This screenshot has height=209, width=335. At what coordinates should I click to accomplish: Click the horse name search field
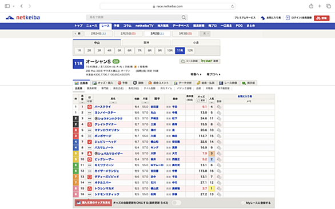[134, 17]
